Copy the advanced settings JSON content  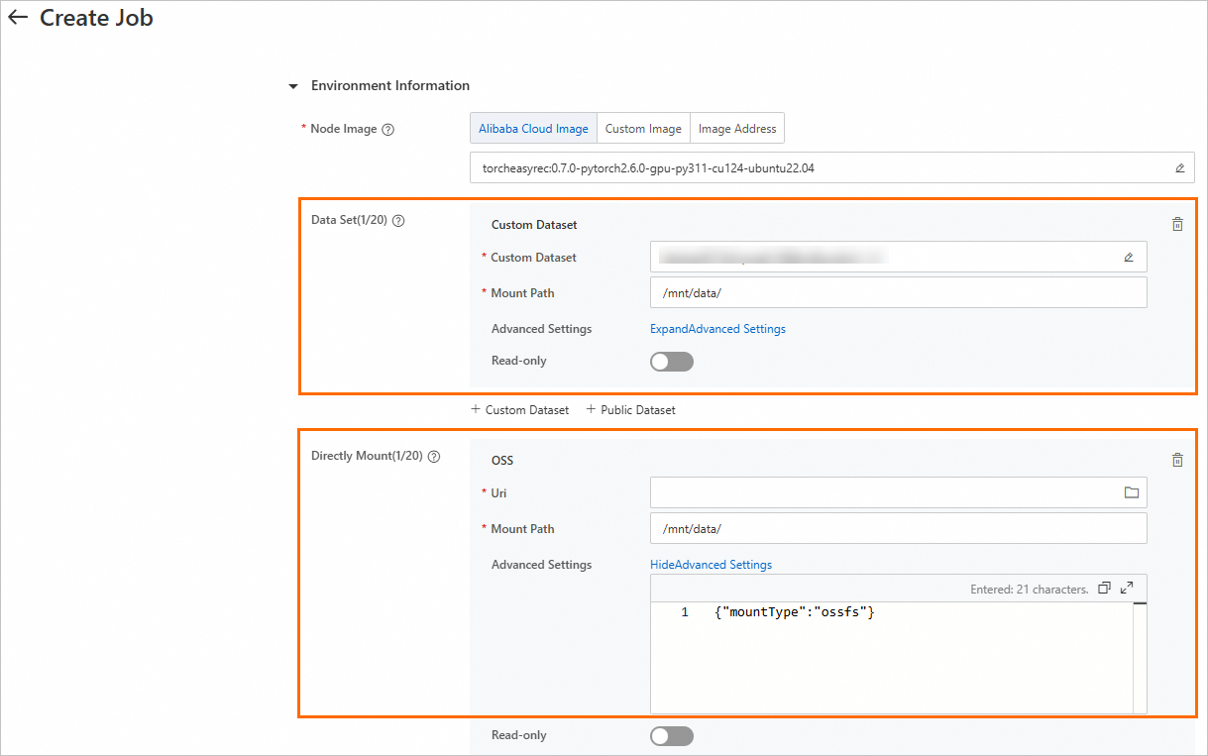[x=1105, y=589]
